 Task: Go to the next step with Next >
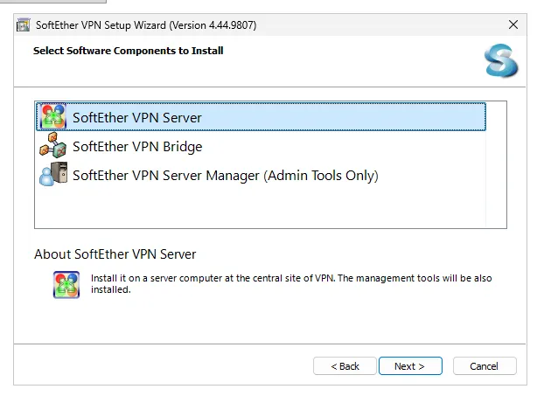(410, 365)
